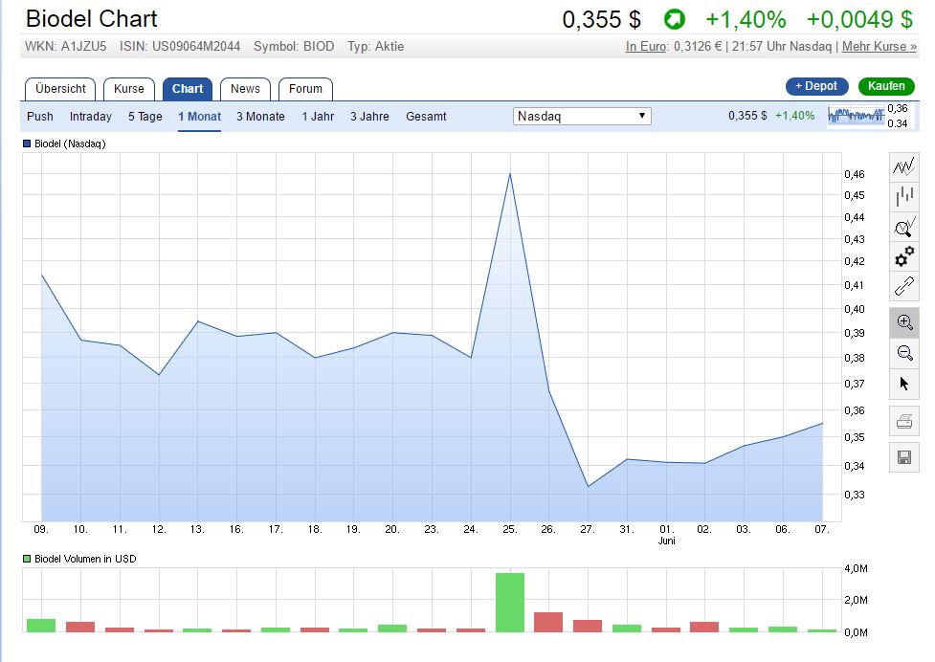Select the 1 Monat time range
935x662 pixels.
199,117
